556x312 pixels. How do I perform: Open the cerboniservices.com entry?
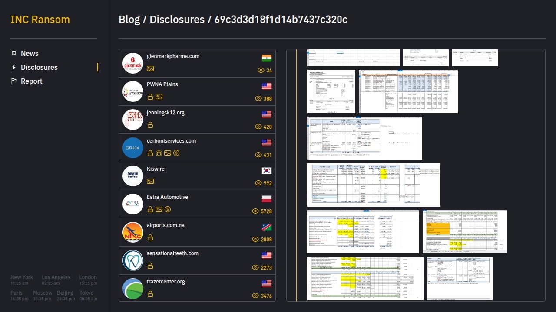pos(197,148)
